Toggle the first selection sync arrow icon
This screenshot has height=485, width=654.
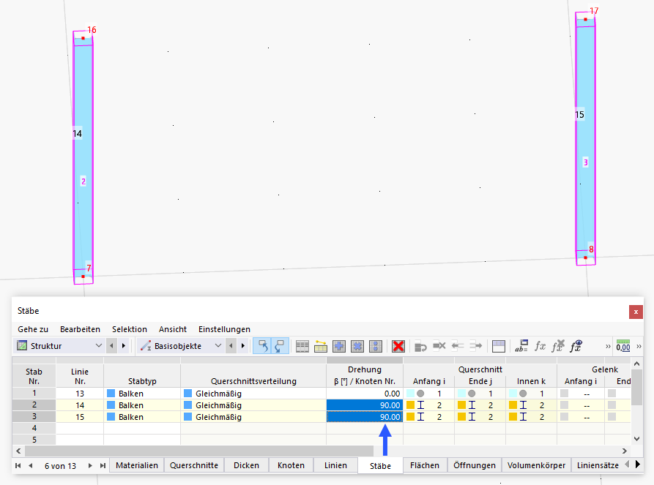pos(262,346)
